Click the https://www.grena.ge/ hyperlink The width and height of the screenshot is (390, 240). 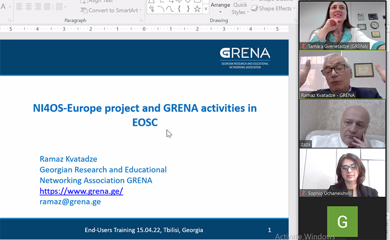pyautogui.click(x=81, y=191)
